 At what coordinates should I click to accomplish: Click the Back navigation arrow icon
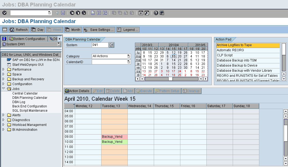coord(72,12)
